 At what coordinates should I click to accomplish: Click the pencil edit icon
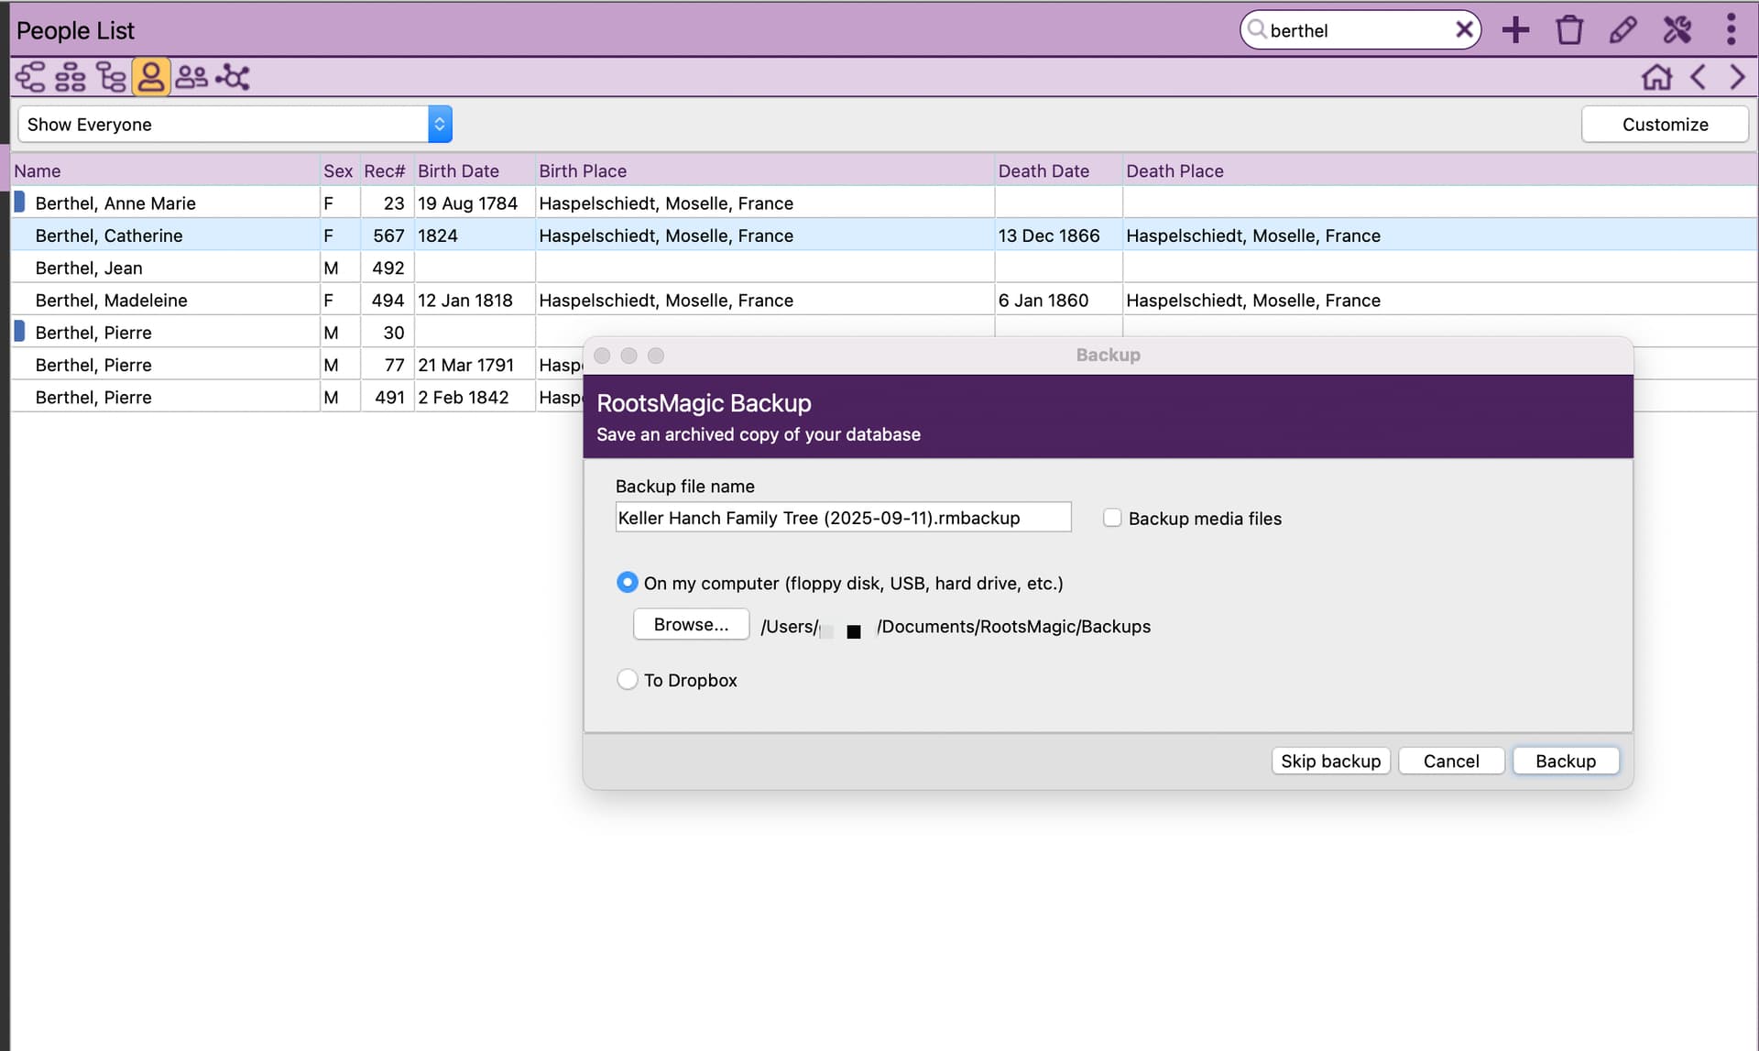[1622, 30]
